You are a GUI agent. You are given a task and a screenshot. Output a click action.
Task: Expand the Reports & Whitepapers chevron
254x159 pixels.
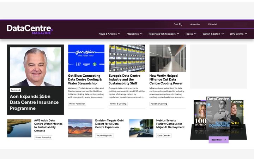178,34
